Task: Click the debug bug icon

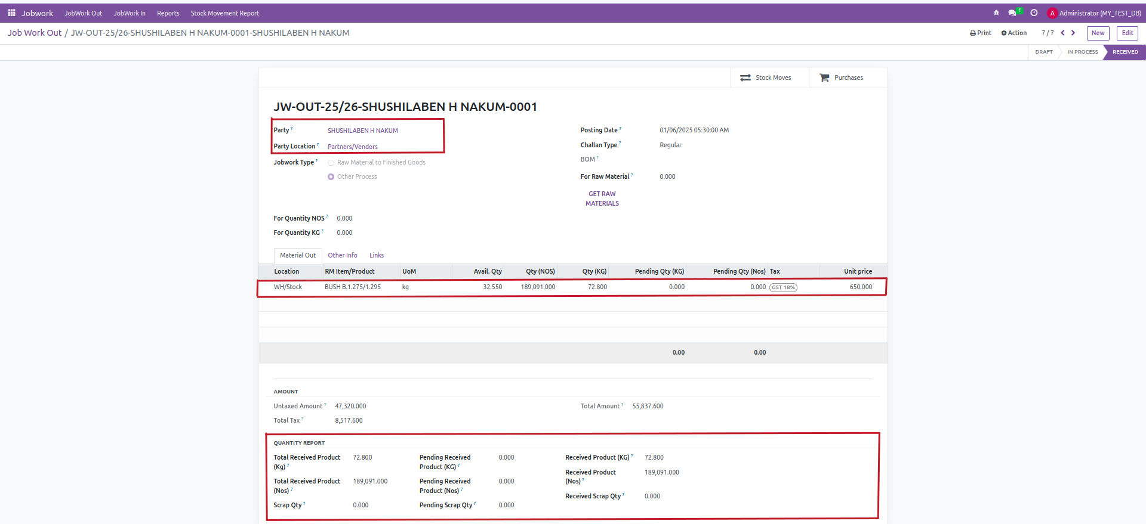Action: pos(996,13)
